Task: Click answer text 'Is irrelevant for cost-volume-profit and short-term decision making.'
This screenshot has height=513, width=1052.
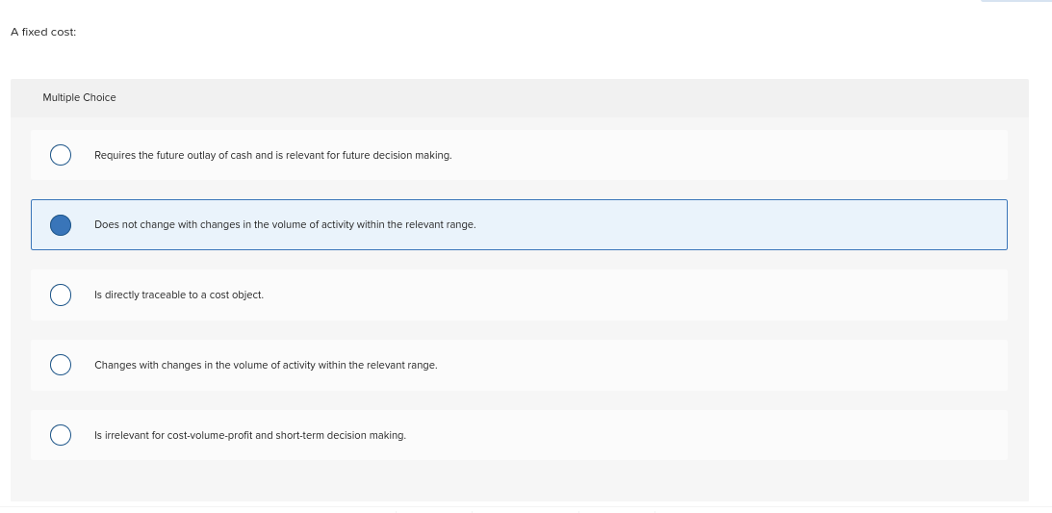Action: click(250, 435)
